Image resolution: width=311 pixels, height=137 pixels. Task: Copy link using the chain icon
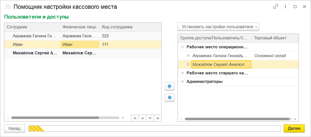tap(276, 7)
